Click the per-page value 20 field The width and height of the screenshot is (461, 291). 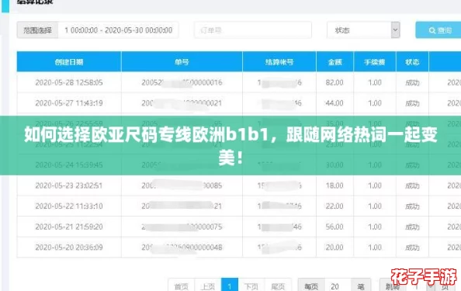coord(338,286)
